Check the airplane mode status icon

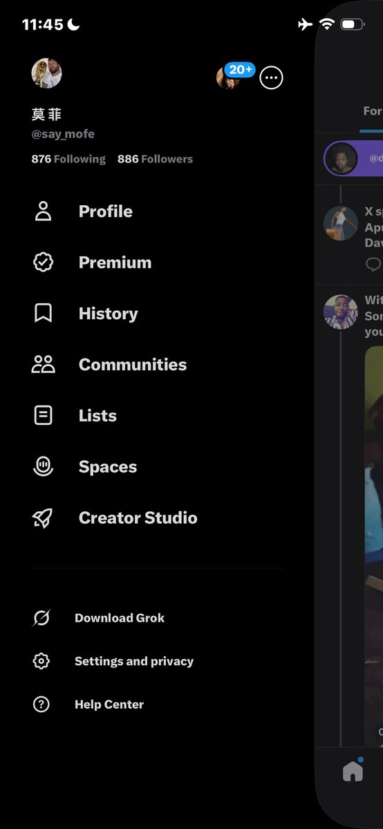305,25
